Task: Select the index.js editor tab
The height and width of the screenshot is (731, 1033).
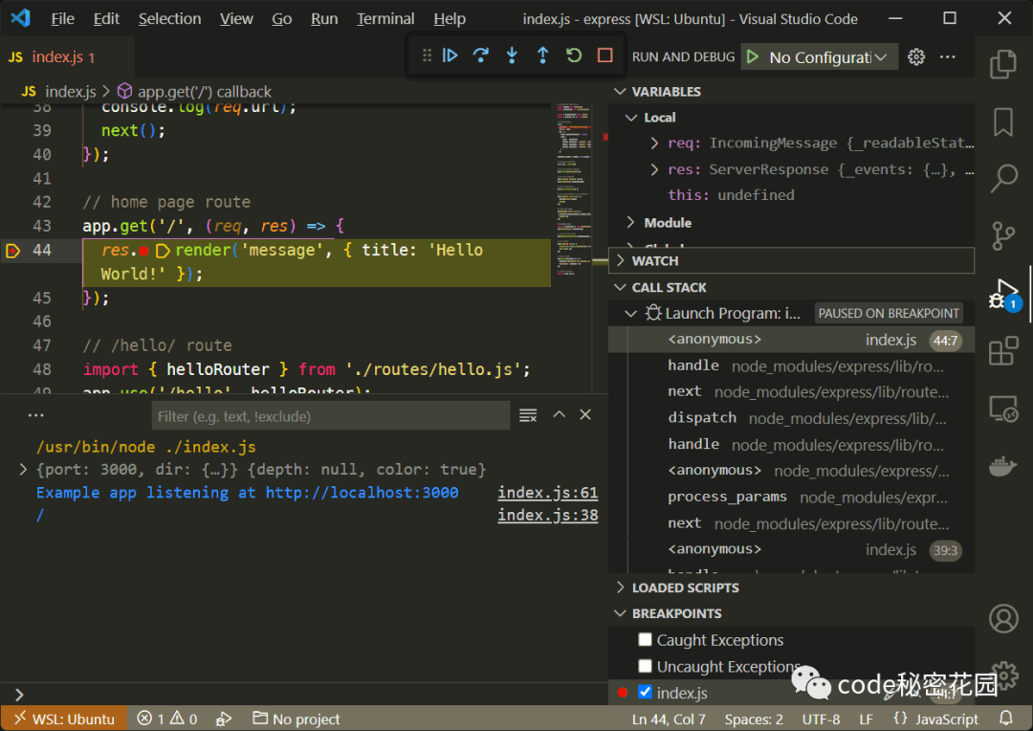Action: pyautogui.click(x=67, y=57)
